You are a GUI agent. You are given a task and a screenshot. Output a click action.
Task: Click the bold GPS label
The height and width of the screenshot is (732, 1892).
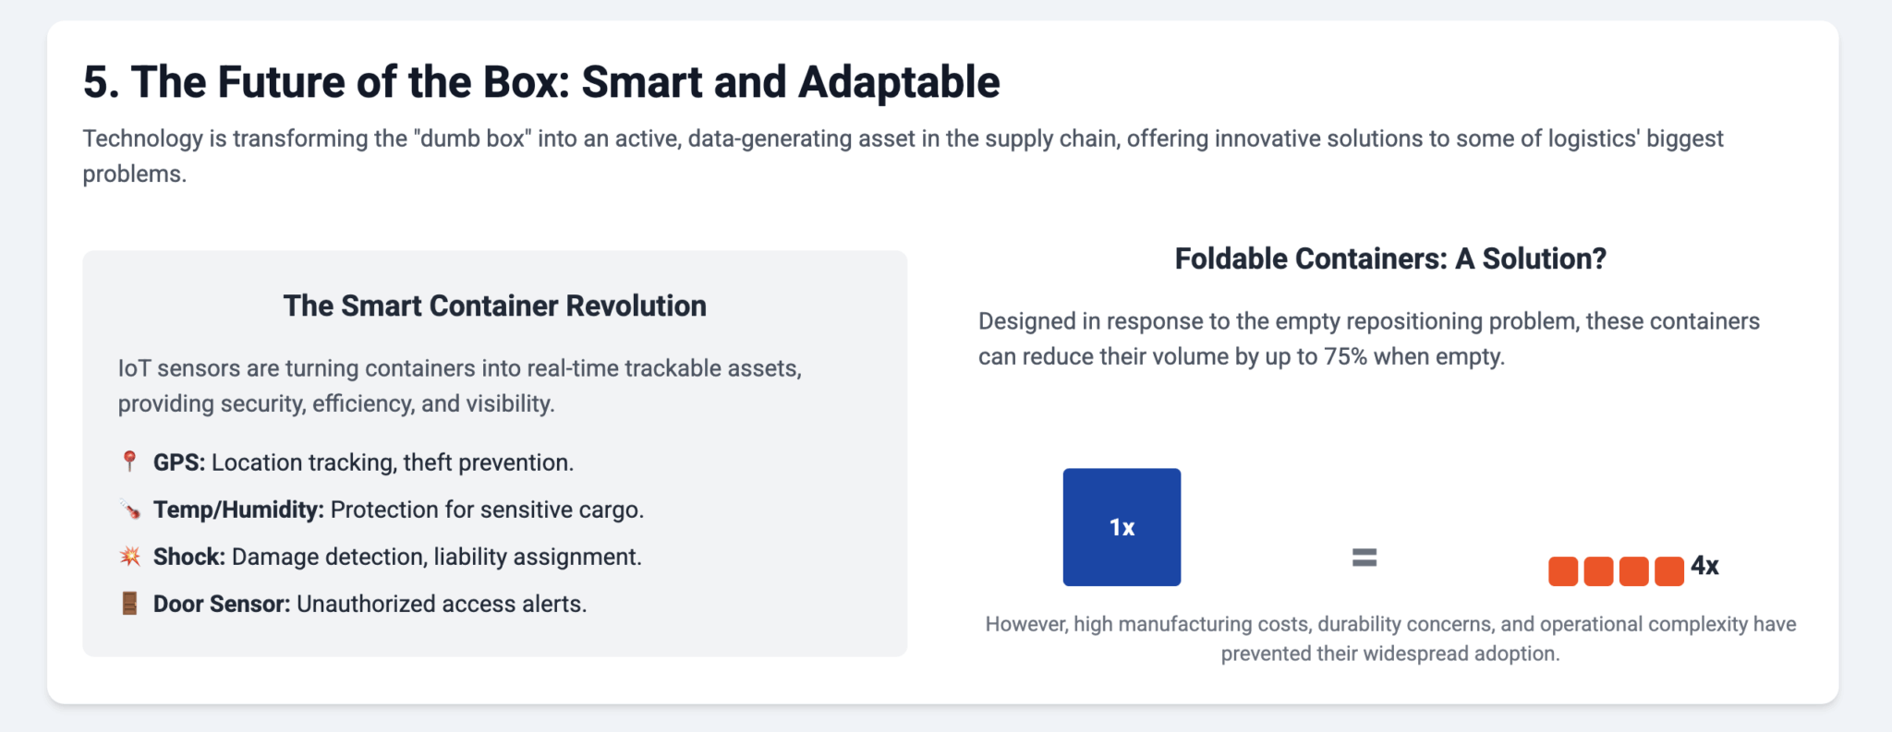point(179,462)
